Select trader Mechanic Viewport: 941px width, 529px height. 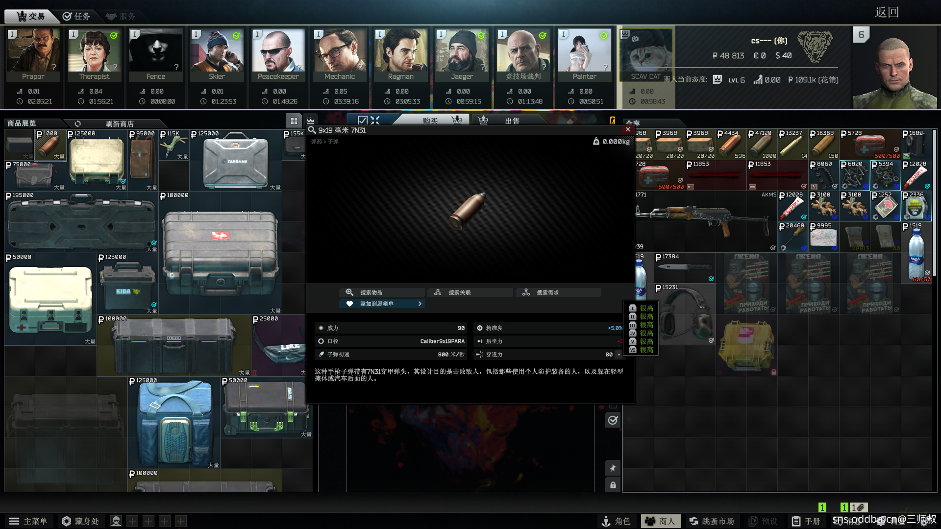(340, 55)
